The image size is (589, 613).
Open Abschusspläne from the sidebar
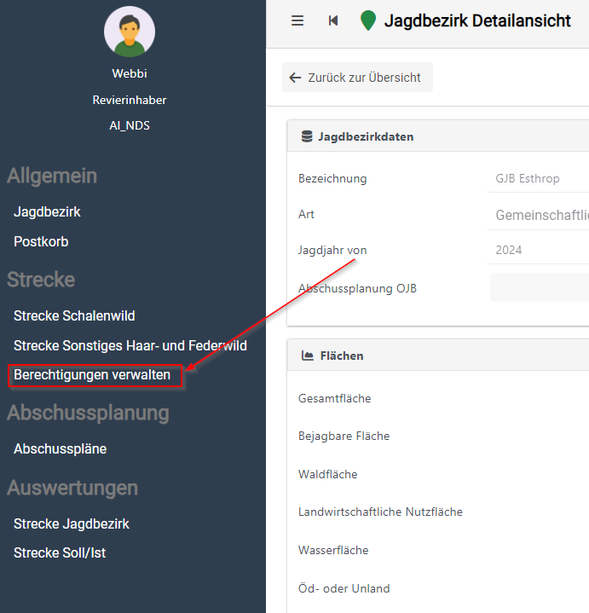(x=60, y=448)
